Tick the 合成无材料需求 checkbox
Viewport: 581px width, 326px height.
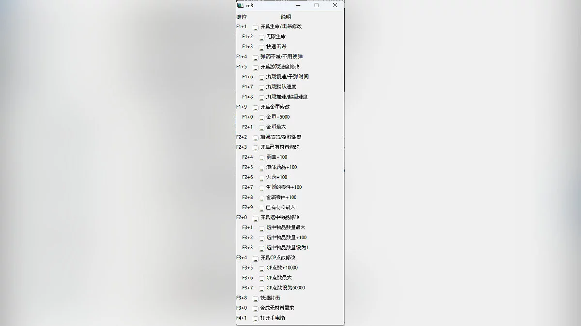(256, 309)
